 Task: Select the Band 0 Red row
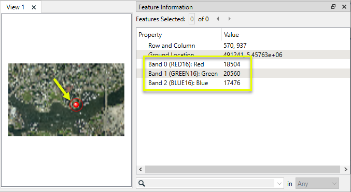click(x=243, y=64)
